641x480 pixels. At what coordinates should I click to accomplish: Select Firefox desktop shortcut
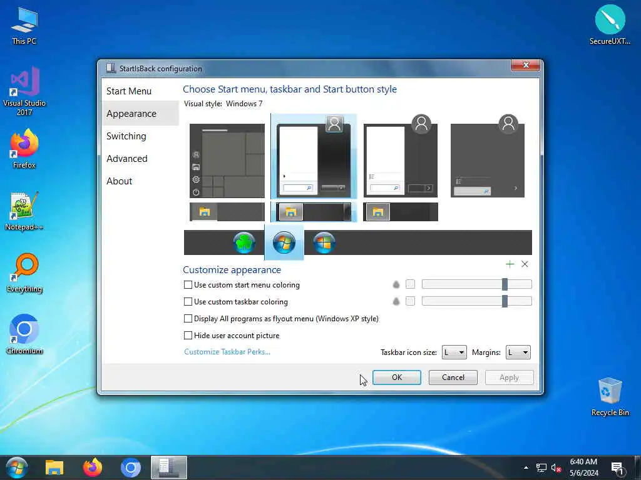coord(24,149)
